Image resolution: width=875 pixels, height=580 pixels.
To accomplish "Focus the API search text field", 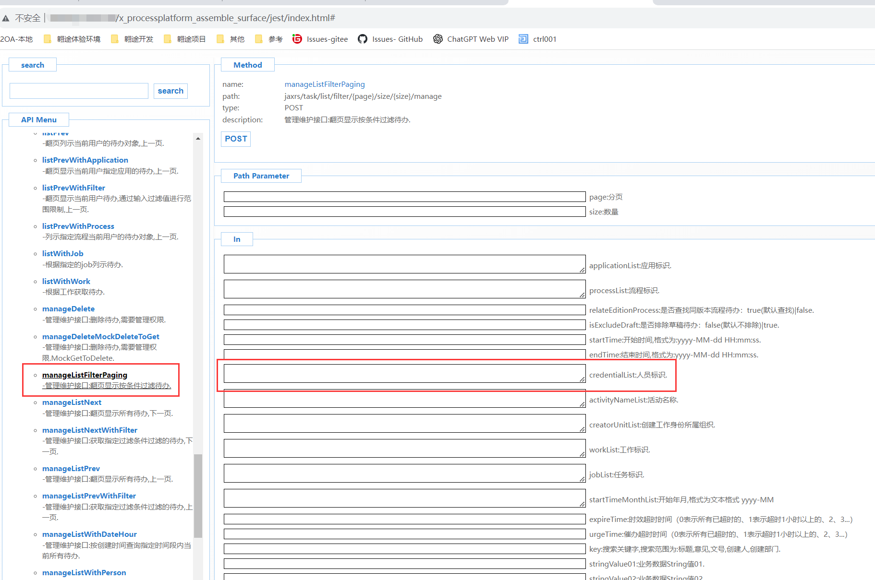I will tap(79, 91).
